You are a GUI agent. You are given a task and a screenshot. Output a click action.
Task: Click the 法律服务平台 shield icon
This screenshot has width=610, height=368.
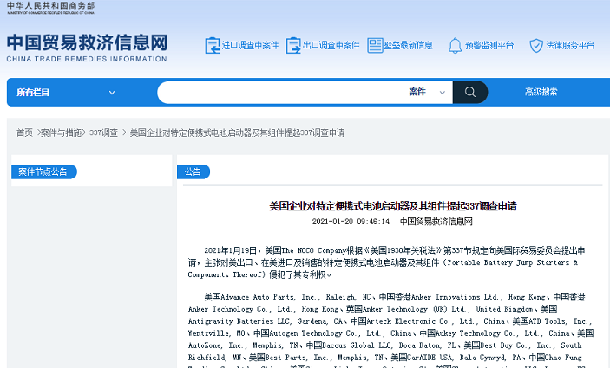tap(536, 46)
